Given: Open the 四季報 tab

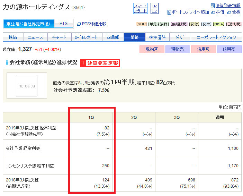Looking at the screenshot, I should (113, 37).
